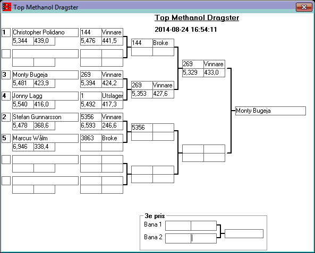
Task: Click the 441,5 speed cell for car 144
Action: click(112, 41)
